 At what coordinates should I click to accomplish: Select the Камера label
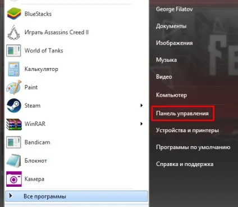pyautogui.click(x=34, y=179)
